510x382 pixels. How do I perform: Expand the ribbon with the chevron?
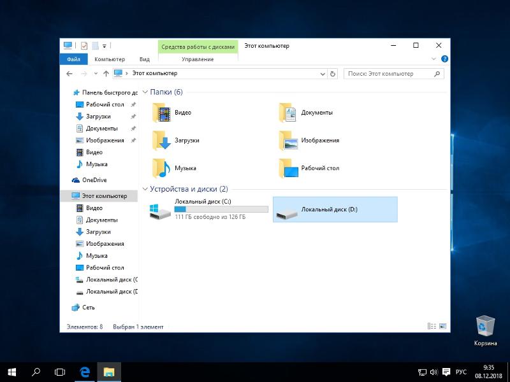tap(433, 59)
